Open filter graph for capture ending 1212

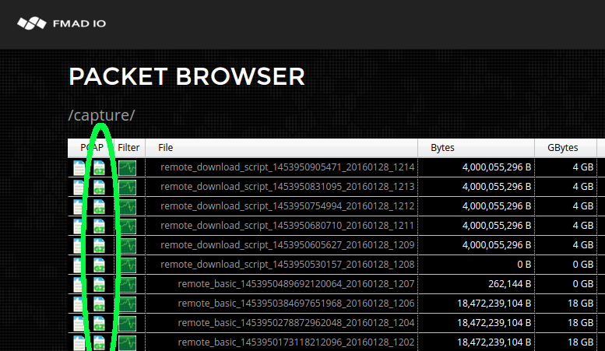point(127,206)
